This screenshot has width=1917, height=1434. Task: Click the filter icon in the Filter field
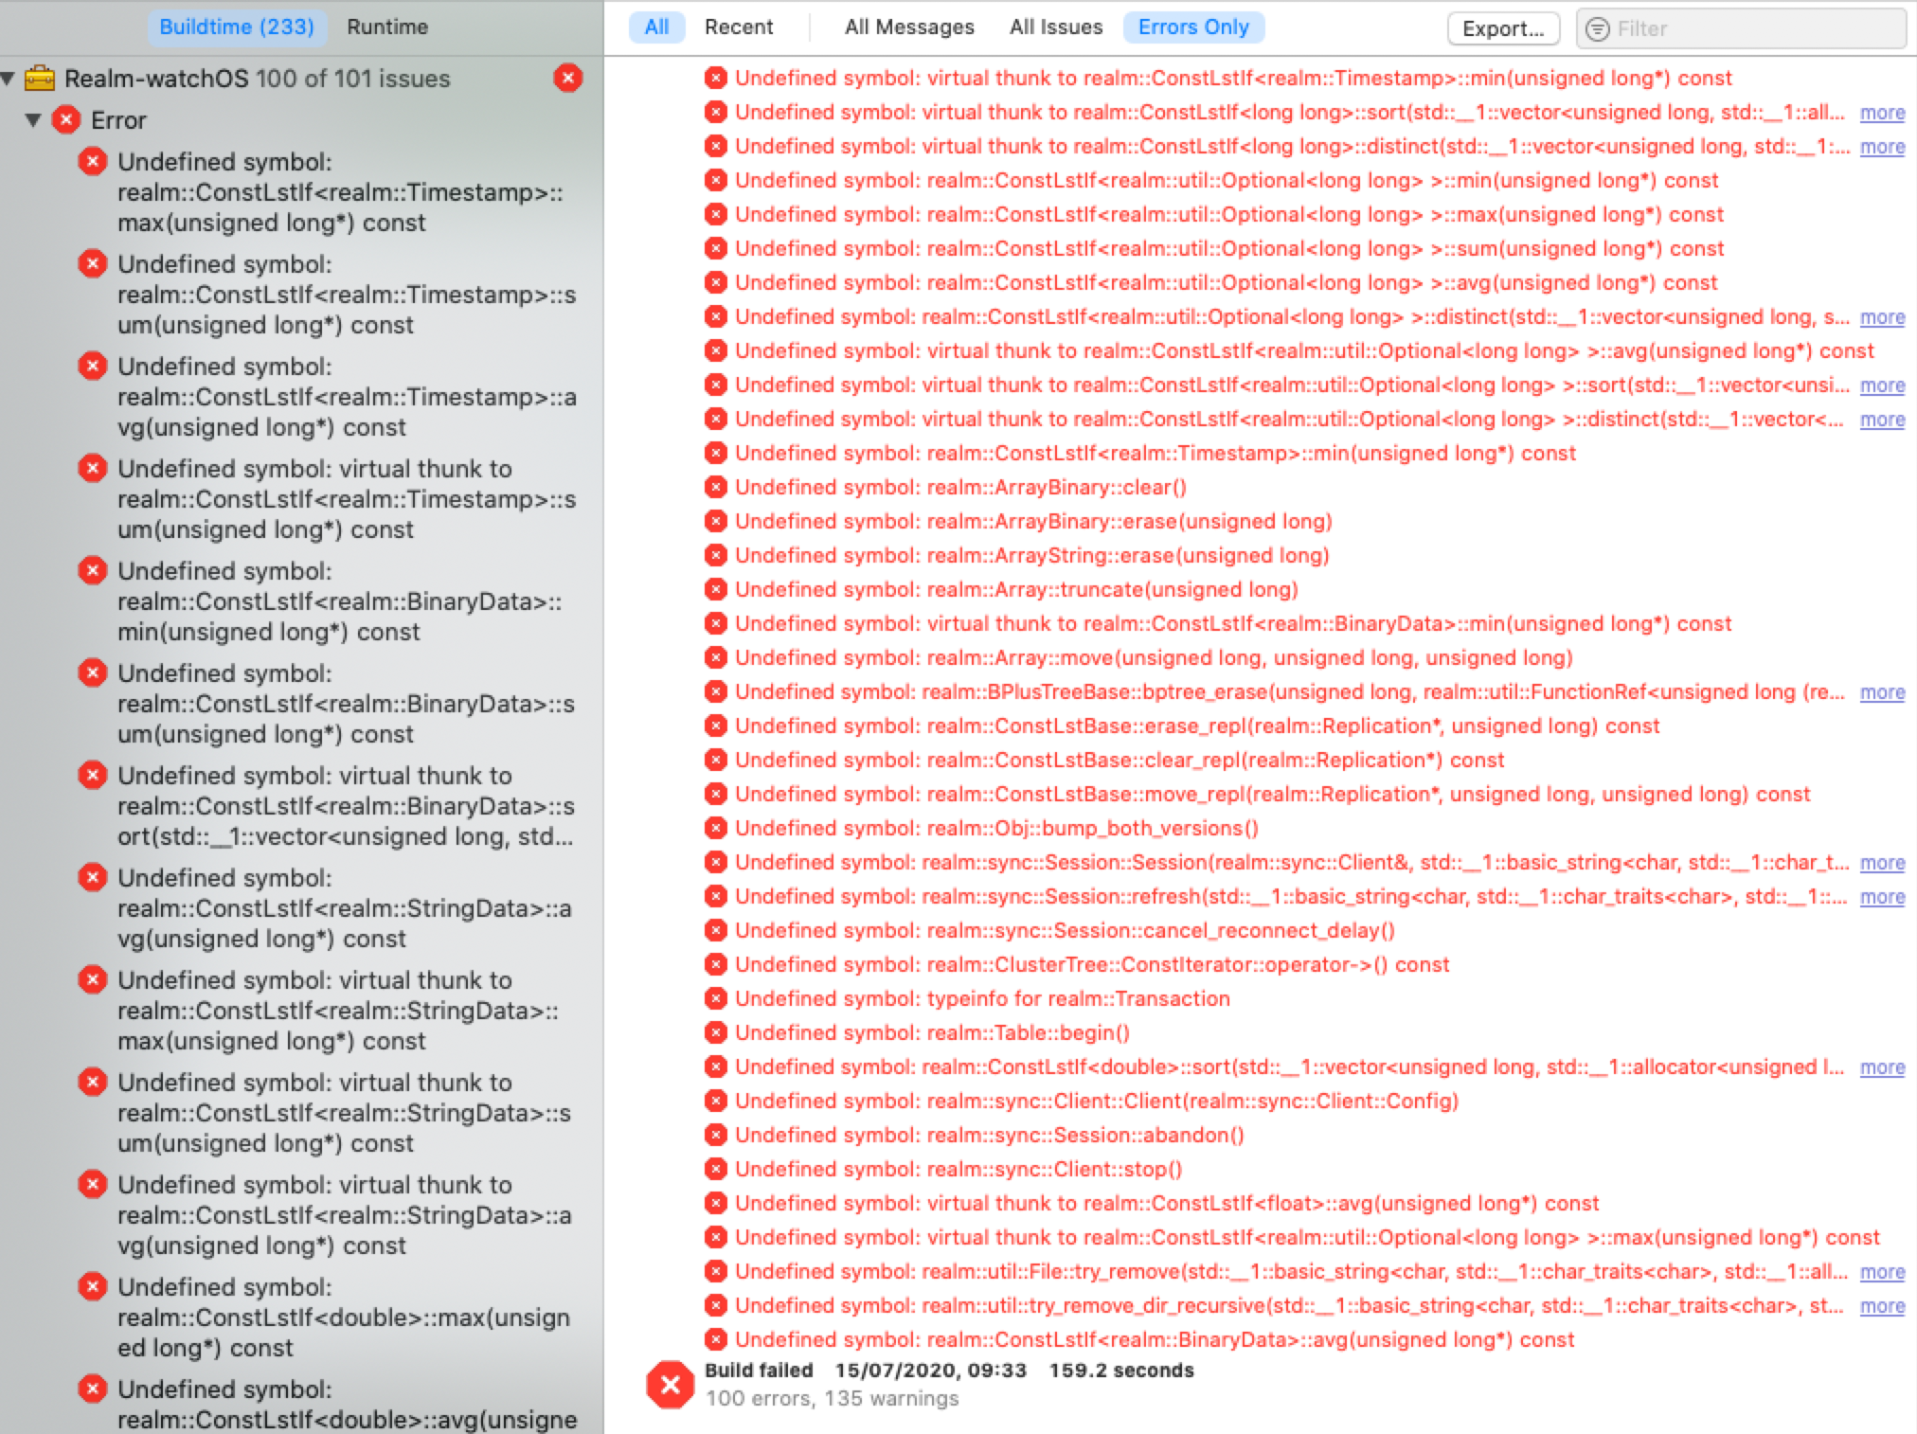[1597, 28]
